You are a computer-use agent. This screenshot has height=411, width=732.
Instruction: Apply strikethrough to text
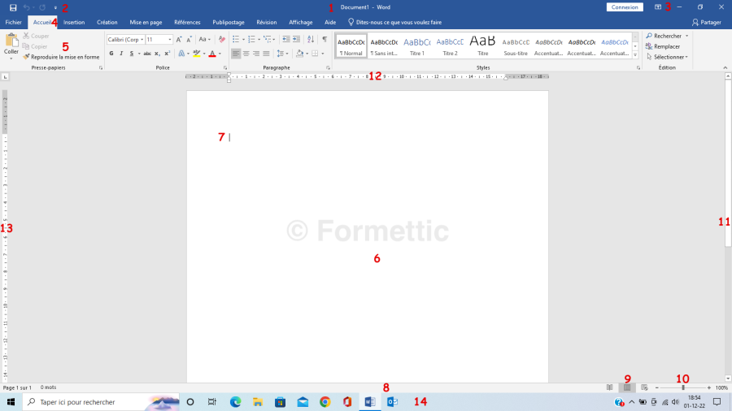tap(147, 54)
